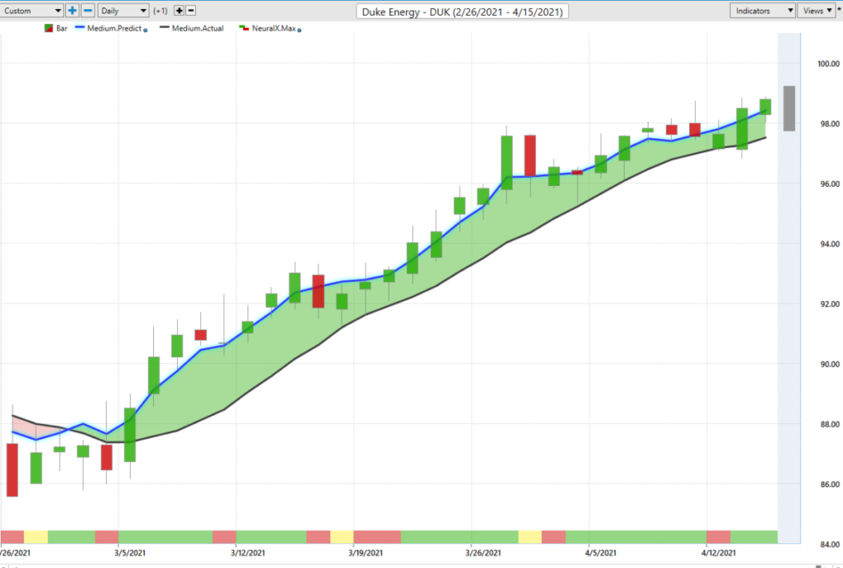
Task: Click the blue minus zoom-out button
Action: coord(88,10)
